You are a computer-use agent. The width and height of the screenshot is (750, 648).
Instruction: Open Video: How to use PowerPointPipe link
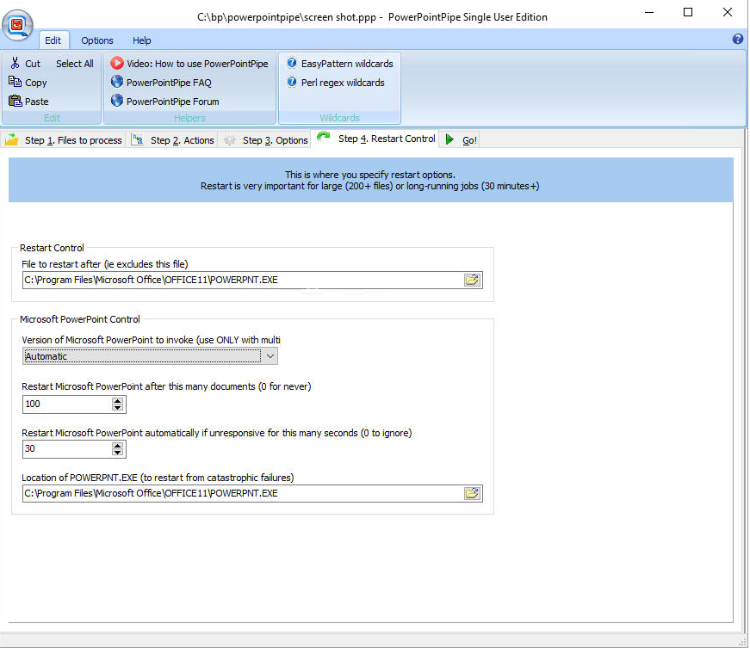click(x=197, y=64)
